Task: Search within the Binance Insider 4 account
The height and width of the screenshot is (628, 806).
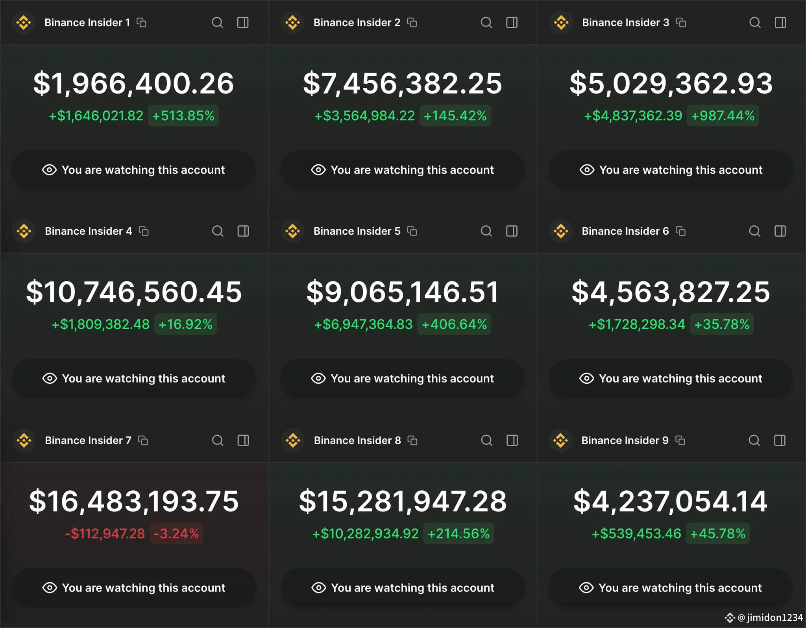Action: click(218, 231)
